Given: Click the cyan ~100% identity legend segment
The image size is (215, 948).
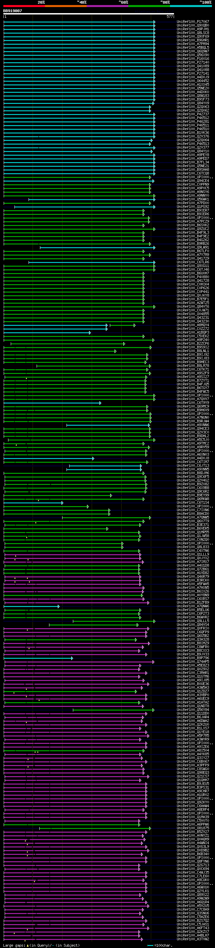Looking at the screenshot, I should [x=191, y=6].
